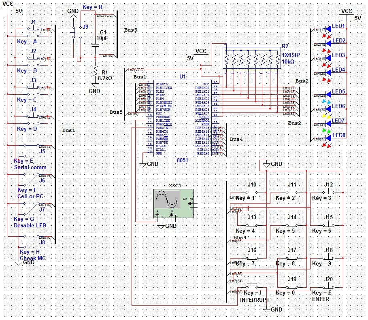
Task: Push keypad button J11 Key 2
Action: pyautogui.click(x=292, y=191)
